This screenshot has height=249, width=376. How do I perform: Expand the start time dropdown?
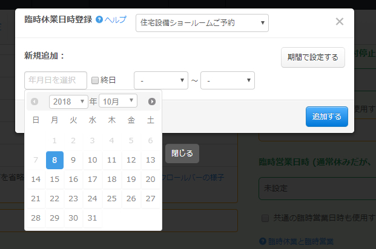(x=161, y=80)
